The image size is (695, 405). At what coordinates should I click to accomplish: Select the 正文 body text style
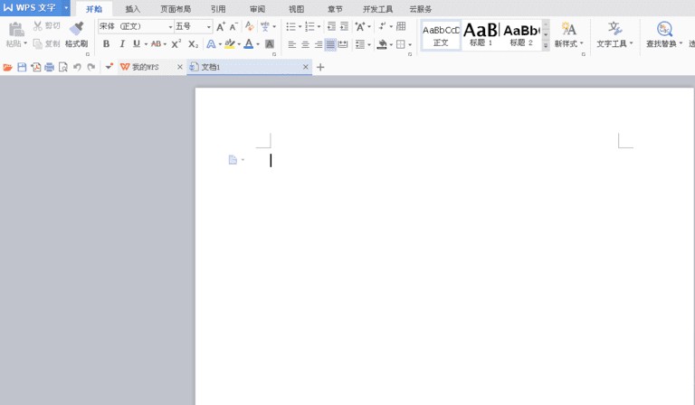(x=441, y=35)
